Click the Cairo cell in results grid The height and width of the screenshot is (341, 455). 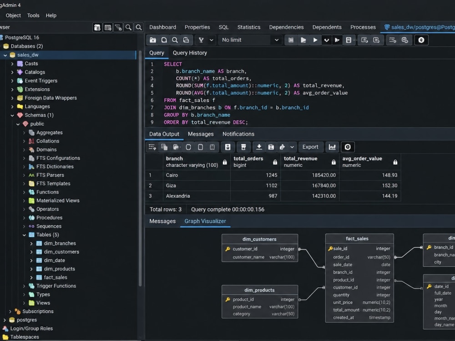tap(197, 175)
